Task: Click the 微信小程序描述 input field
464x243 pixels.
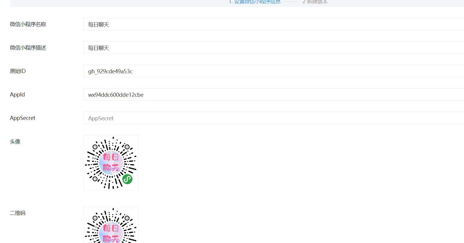Action: tap(274, 48)
